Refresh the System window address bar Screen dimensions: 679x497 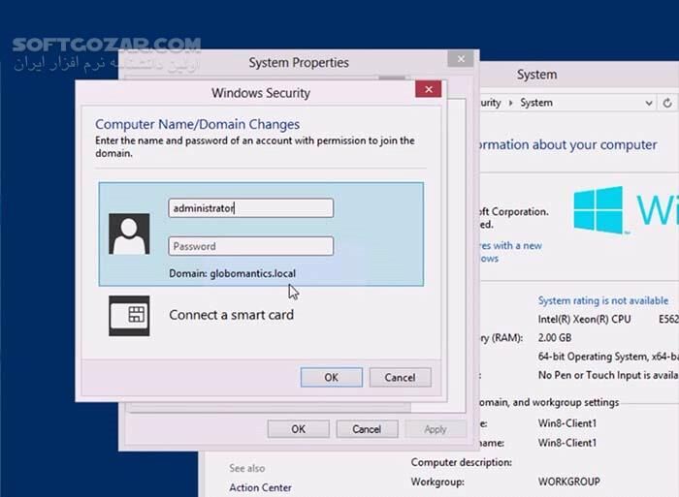point(667,103)
